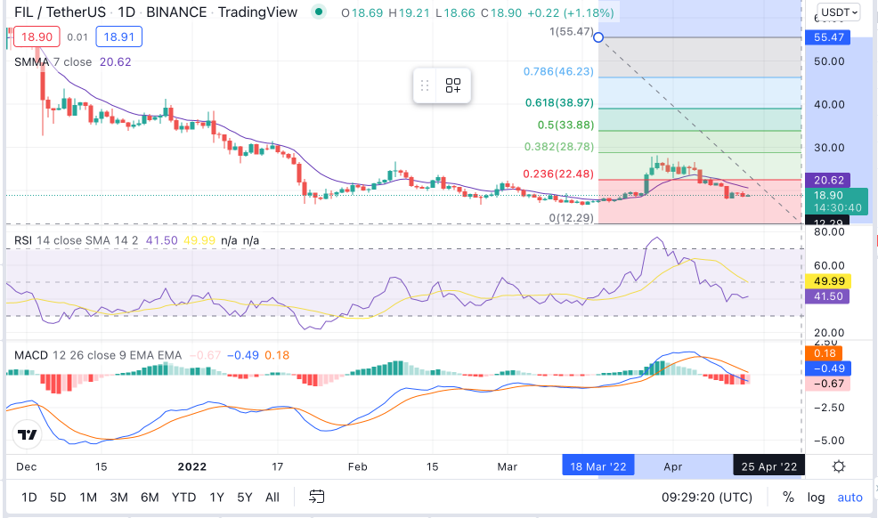This screenshot has width=878, height=518.
Task: Select the 1D range in the bottom bar
Action: point(29,498)
